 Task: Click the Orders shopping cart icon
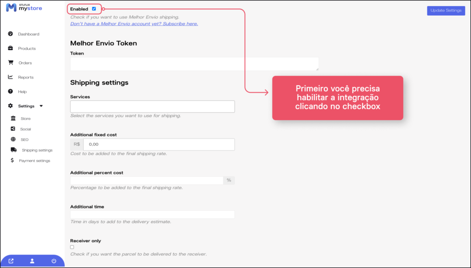11,63
